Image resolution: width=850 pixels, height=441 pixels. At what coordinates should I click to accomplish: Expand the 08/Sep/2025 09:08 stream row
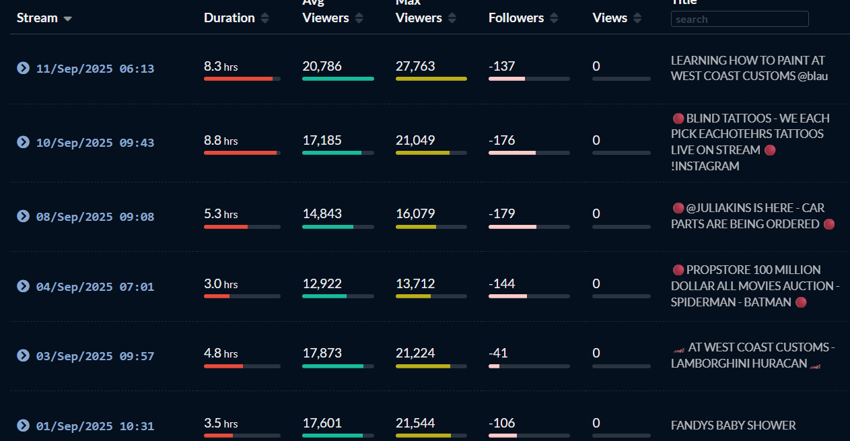(24, 216)
